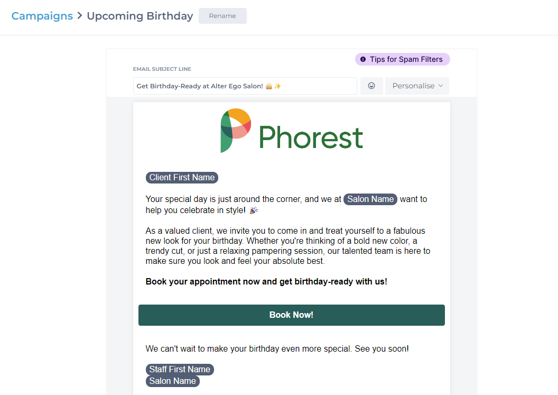Click the Upcoming Birthday campaign title

(140, 16)
